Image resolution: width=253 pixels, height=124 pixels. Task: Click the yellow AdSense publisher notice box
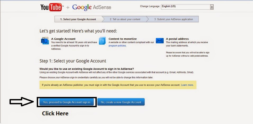coord(118,85)
